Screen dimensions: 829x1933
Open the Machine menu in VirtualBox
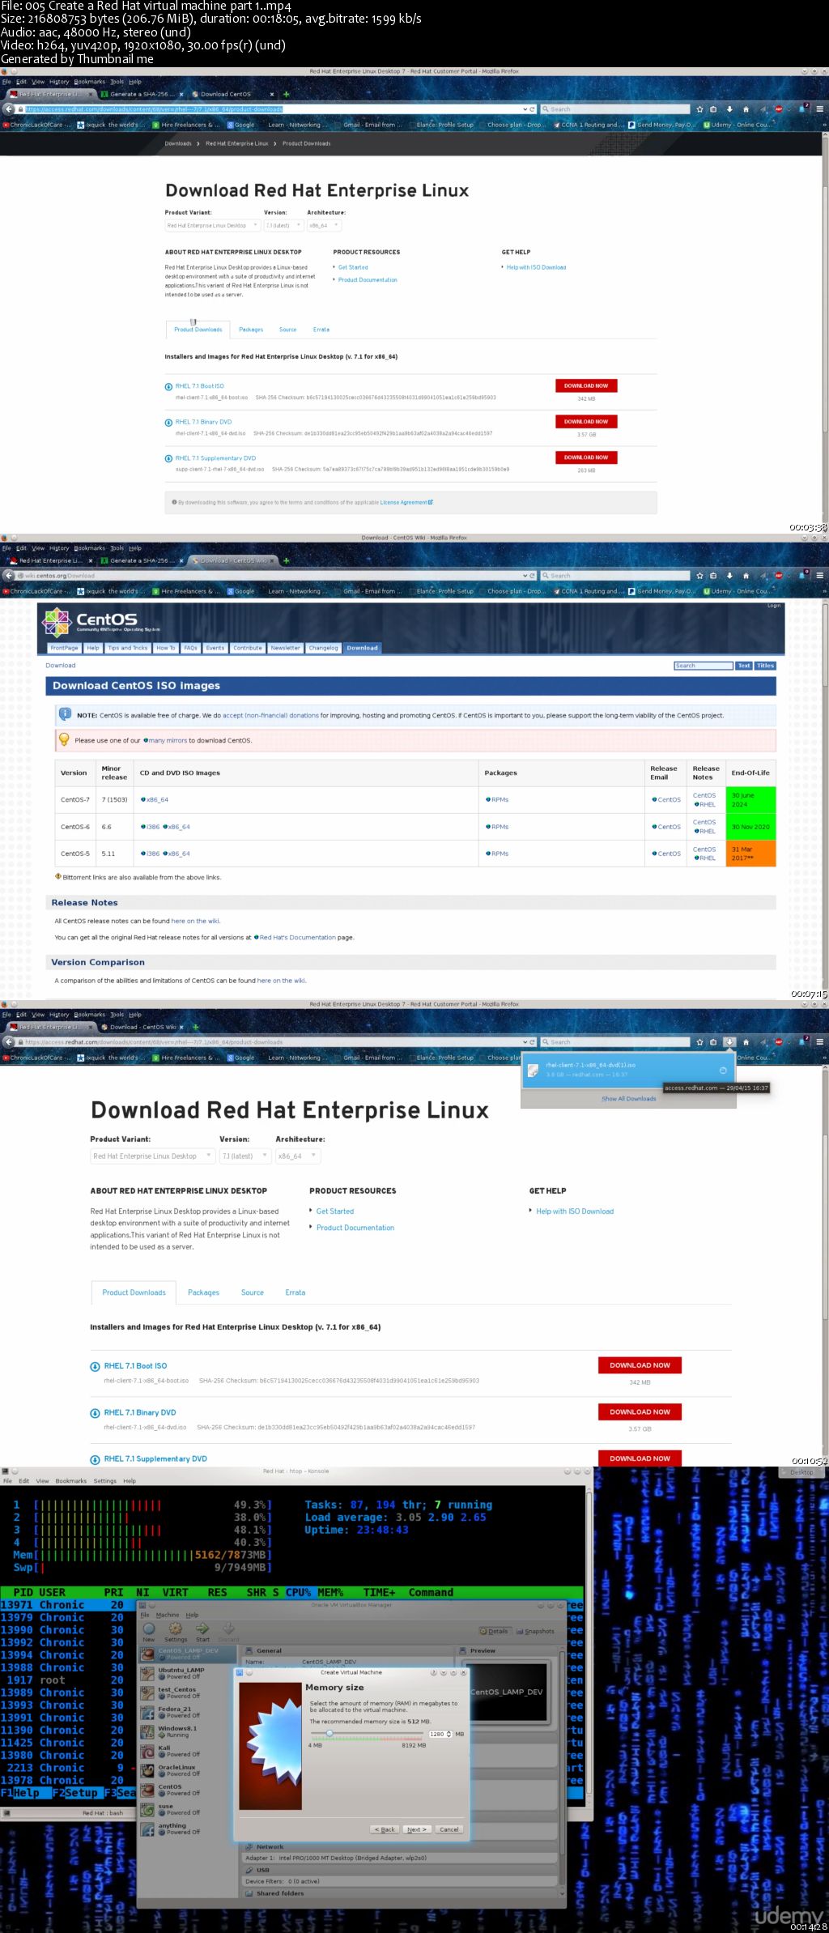[x=168, y=1615]
